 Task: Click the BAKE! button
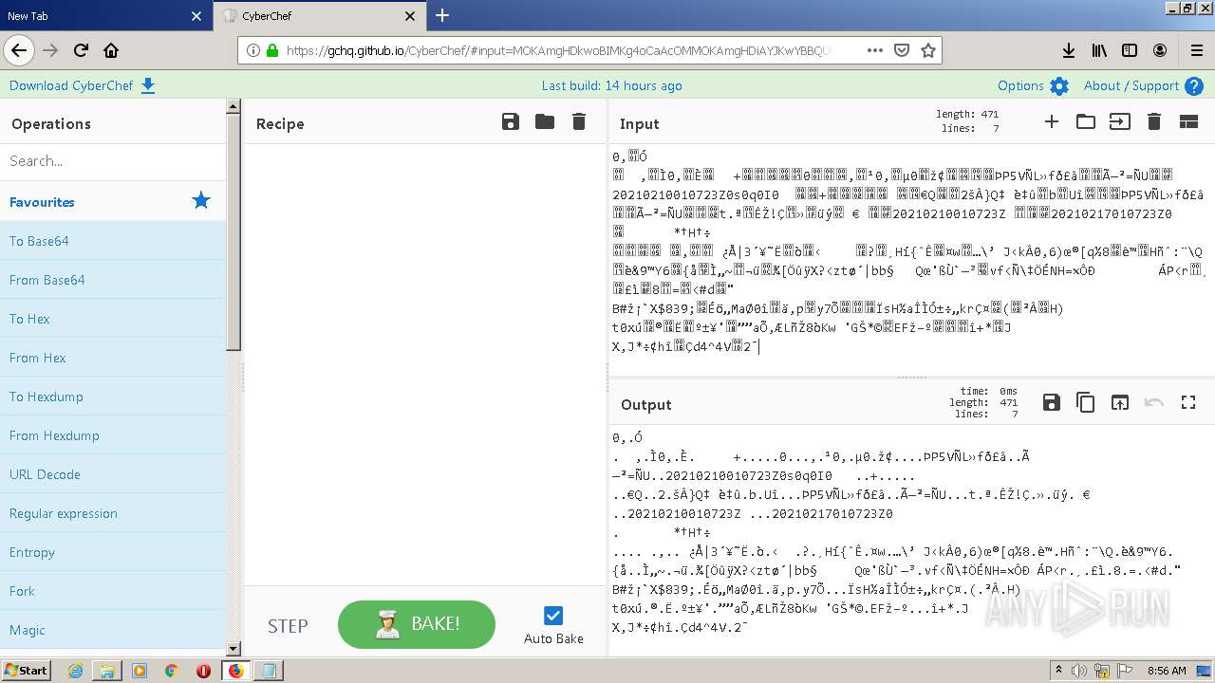(x=417, y=624)
